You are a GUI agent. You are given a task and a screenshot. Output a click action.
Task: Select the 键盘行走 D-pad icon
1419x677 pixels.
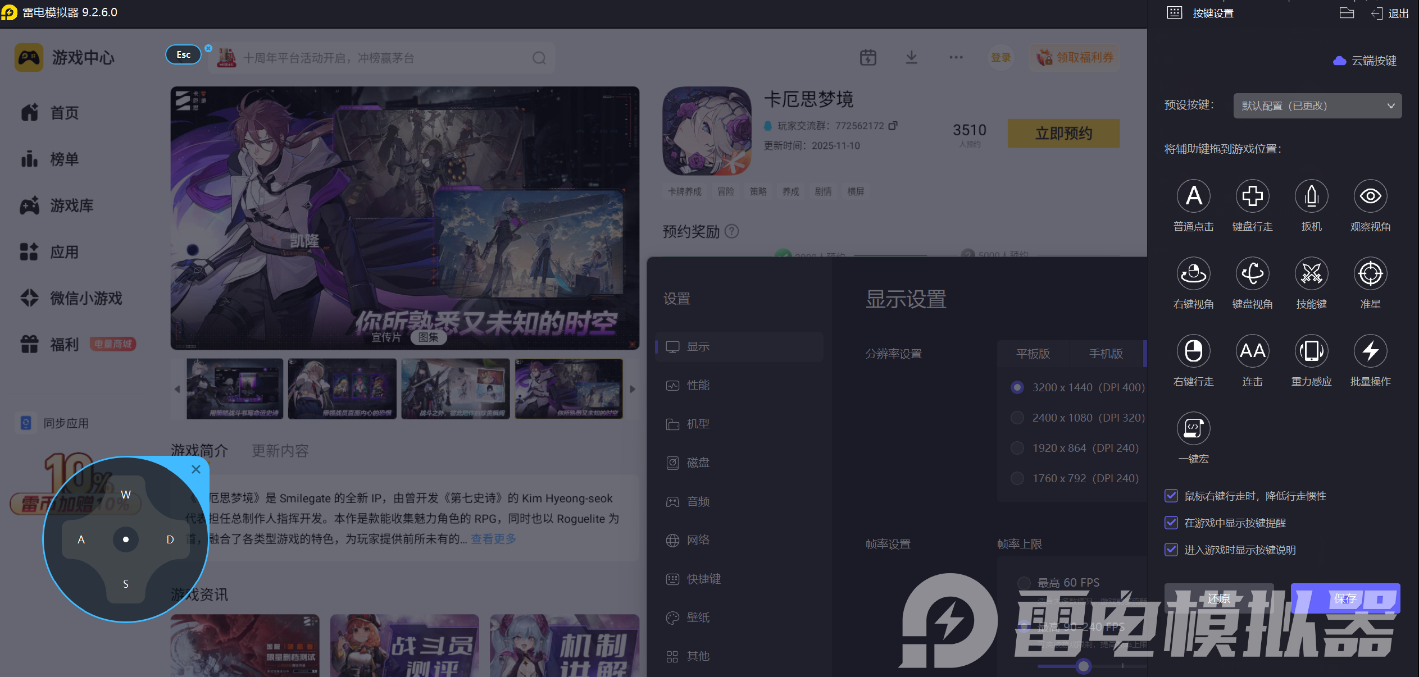coord(1252,196)
